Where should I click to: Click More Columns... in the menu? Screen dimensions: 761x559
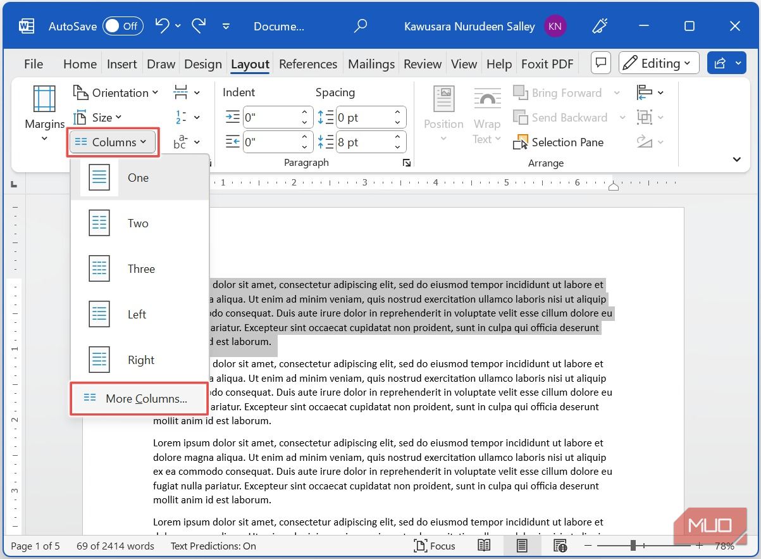pyautogui.click(x=145, y=398)
